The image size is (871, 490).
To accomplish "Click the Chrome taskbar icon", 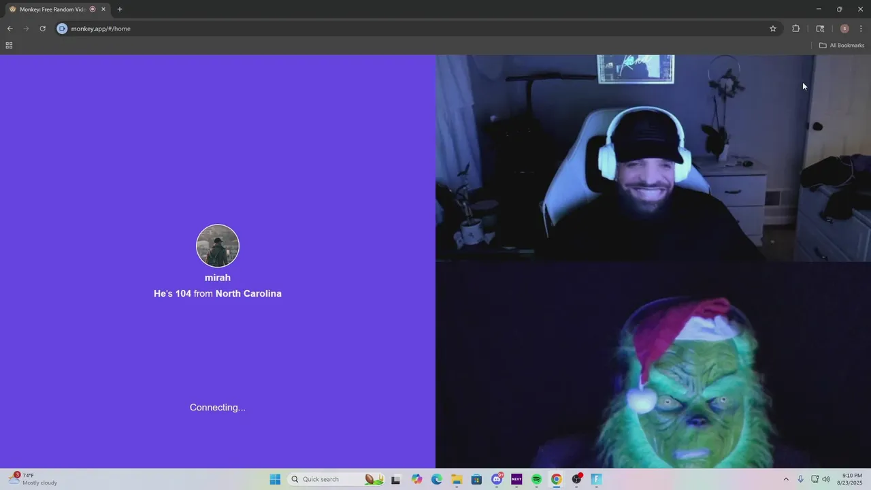I will [557, 479].
